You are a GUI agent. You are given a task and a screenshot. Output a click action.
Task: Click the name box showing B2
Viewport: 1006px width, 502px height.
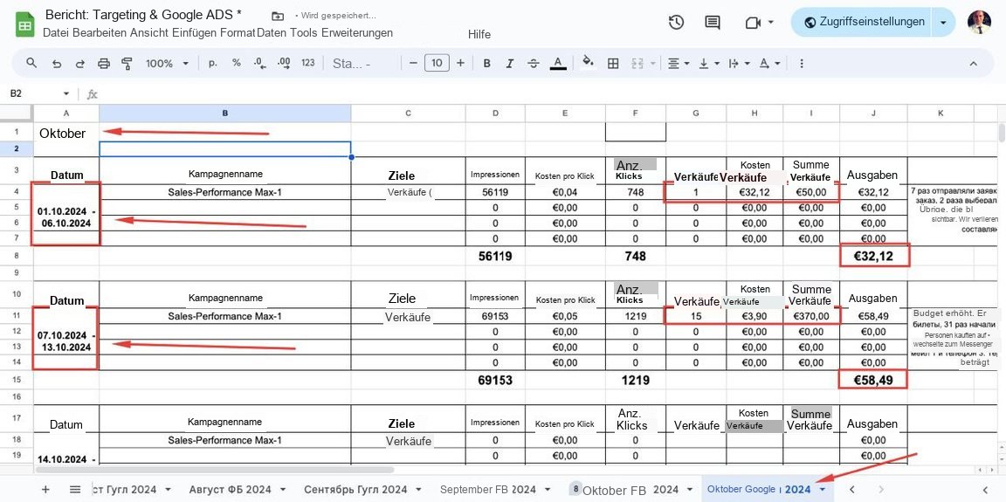pyautogui.click(x=38, y=93)
